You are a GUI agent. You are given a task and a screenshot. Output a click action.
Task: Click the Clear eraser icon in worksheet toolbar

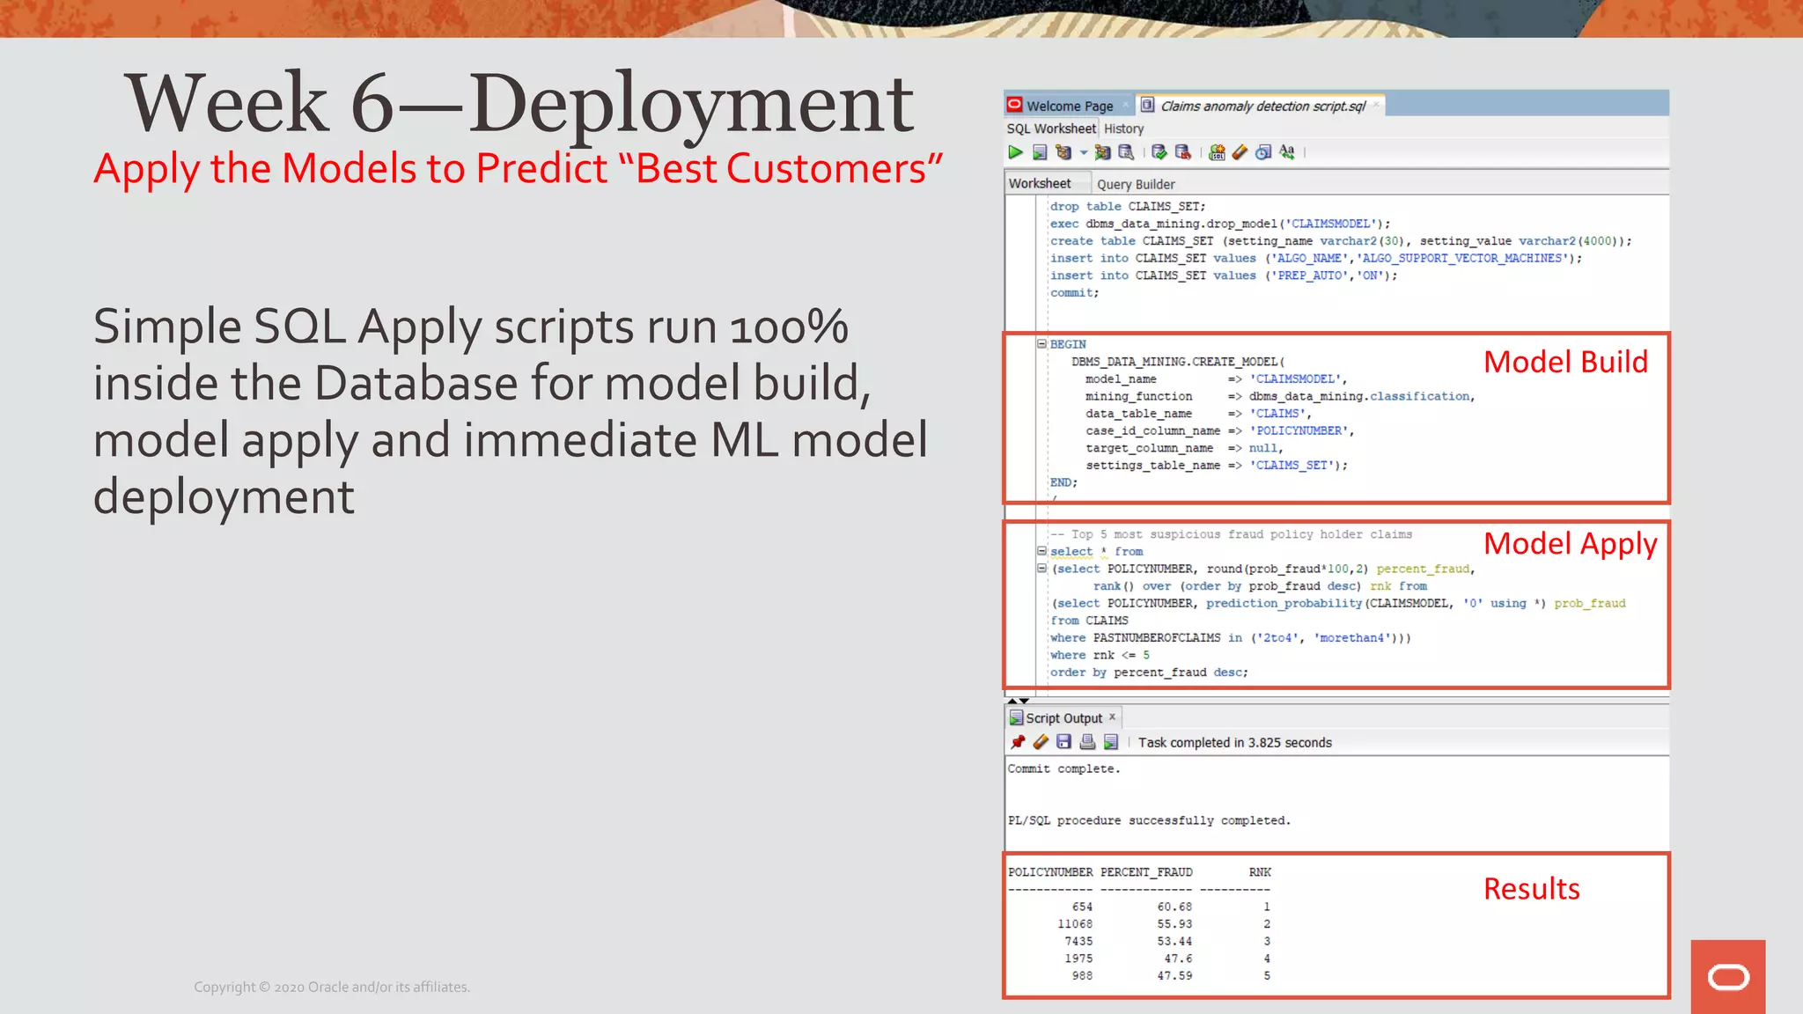click(1240, 152)
